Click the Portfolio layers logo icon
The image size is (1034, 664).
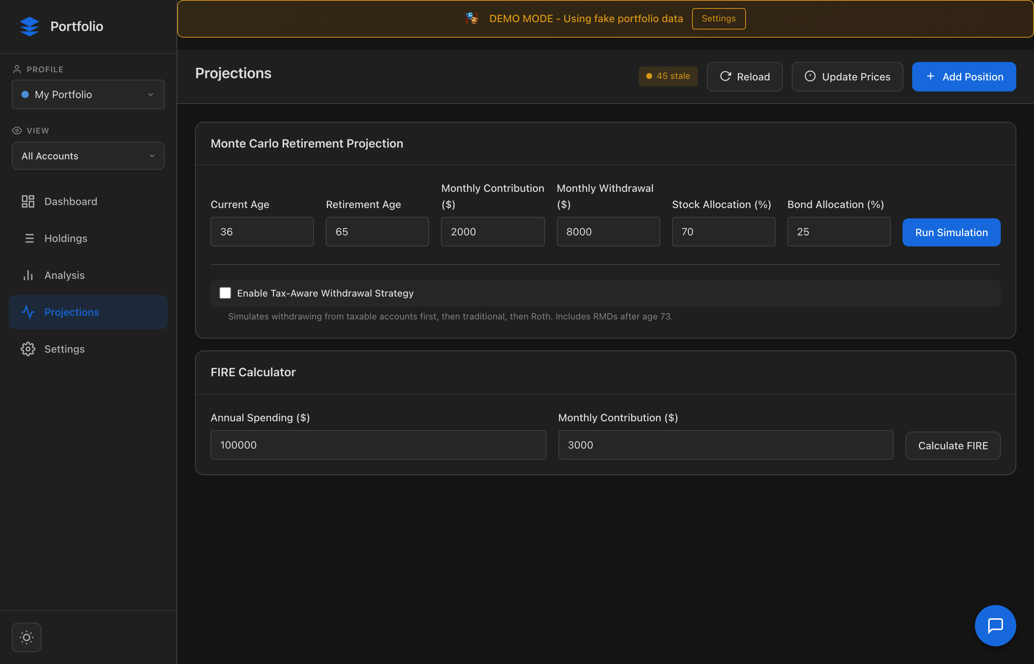click(29, 26)
